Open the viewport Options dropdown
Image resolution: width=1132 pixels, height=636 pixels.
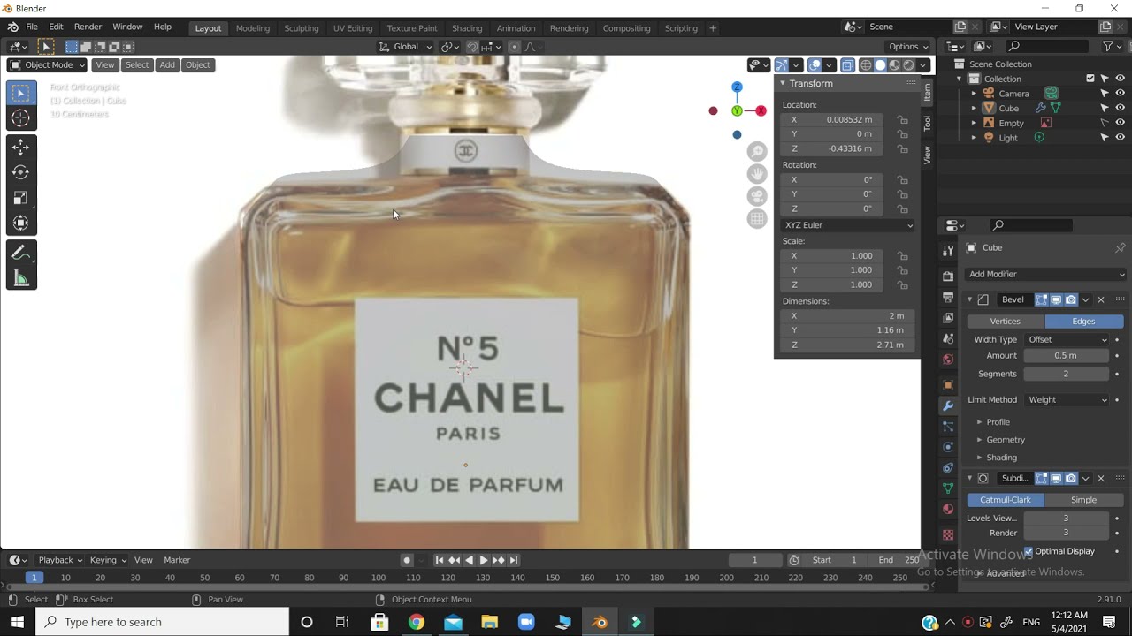(908, 47)
